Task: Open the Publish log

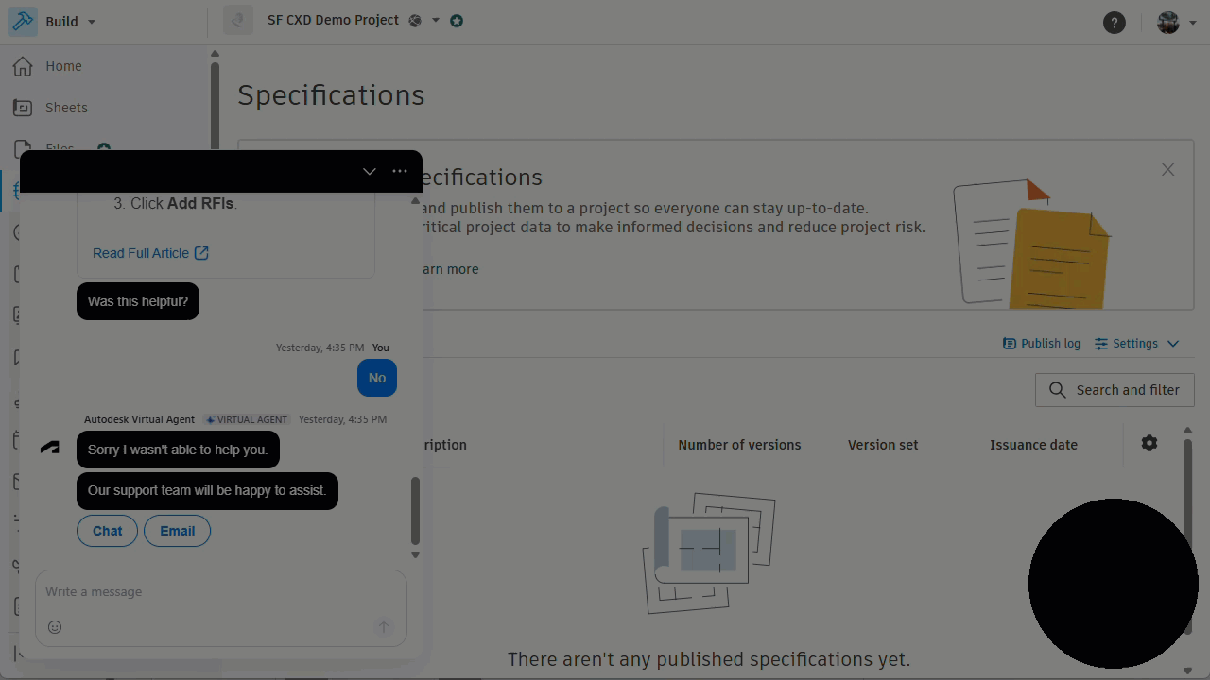Action: (x=1041, y=344)
